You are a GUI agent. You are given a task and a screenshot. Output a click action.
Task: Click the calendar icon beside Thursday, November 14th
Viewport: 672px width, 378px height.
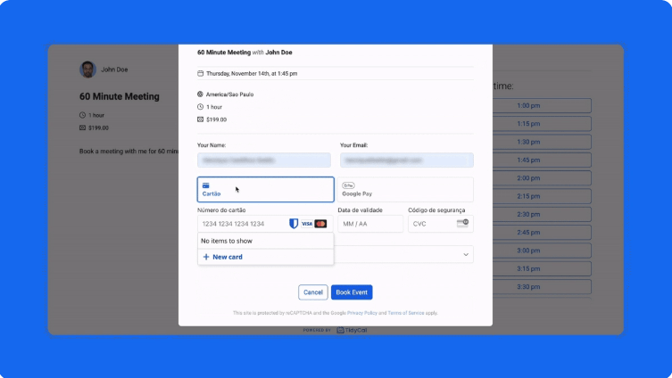[x=201, y=73]
